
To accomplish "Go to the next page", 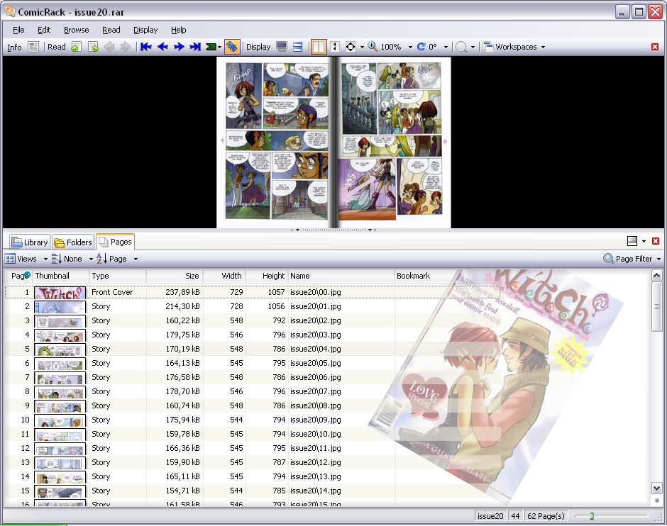I will tap(179, 47).
